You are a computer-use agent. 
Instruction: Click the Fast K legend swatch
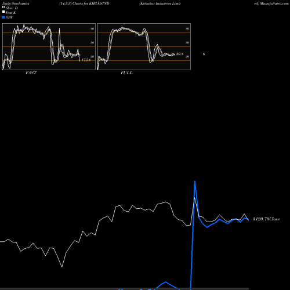[x=3, y=12]
